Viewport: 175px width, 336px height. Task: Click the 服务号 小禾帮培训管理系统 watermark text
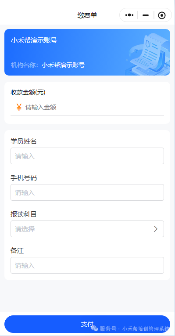[134, 329]
